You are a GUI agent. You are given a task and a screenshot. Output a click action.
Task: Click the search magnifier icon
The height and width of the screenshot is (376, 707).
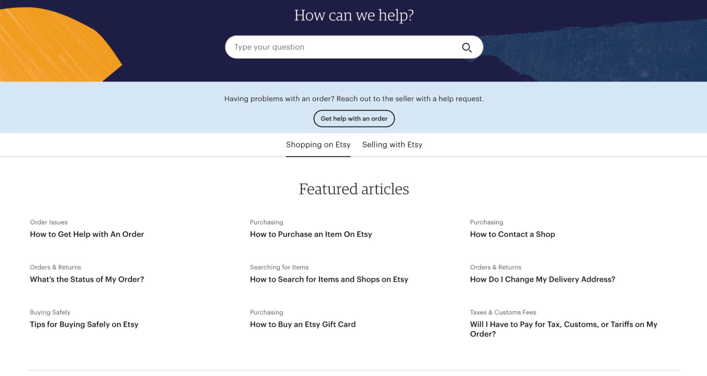tap(467, 47)
